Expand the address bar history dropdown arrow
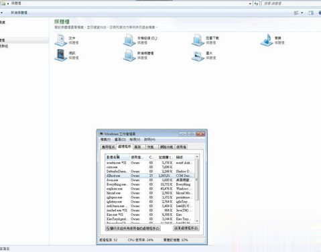 250,3
